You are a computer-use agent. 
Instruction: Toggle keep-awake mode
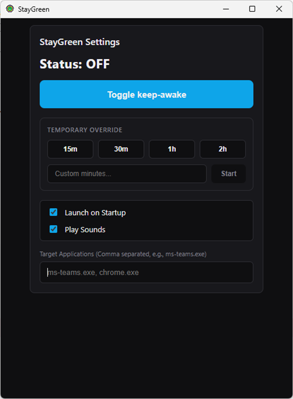[x=146, y=94]
